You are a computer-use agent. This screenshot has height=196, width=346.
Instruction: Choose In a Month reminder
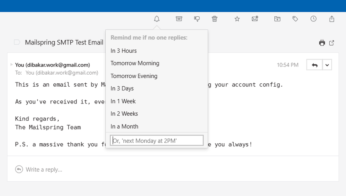tap(157, 126)
